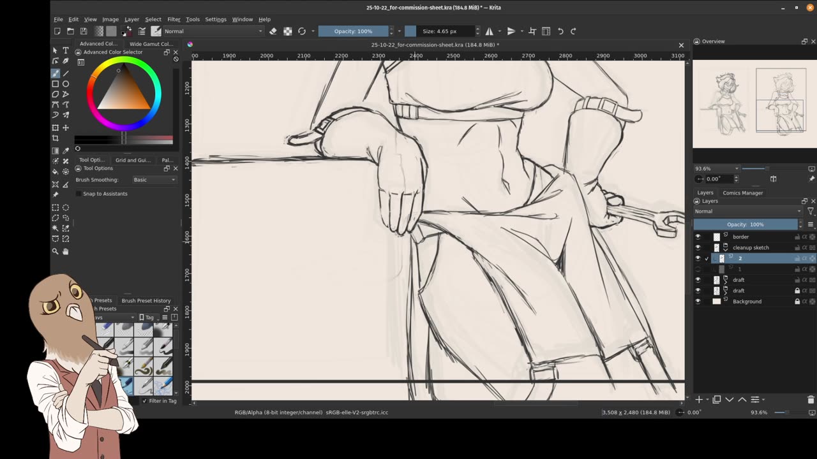Duplicate the current layer
The width and height of the screenshot is (817, 459).
coord(717,400)
